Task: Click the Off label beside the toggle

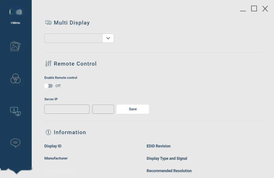Action: 58,86
